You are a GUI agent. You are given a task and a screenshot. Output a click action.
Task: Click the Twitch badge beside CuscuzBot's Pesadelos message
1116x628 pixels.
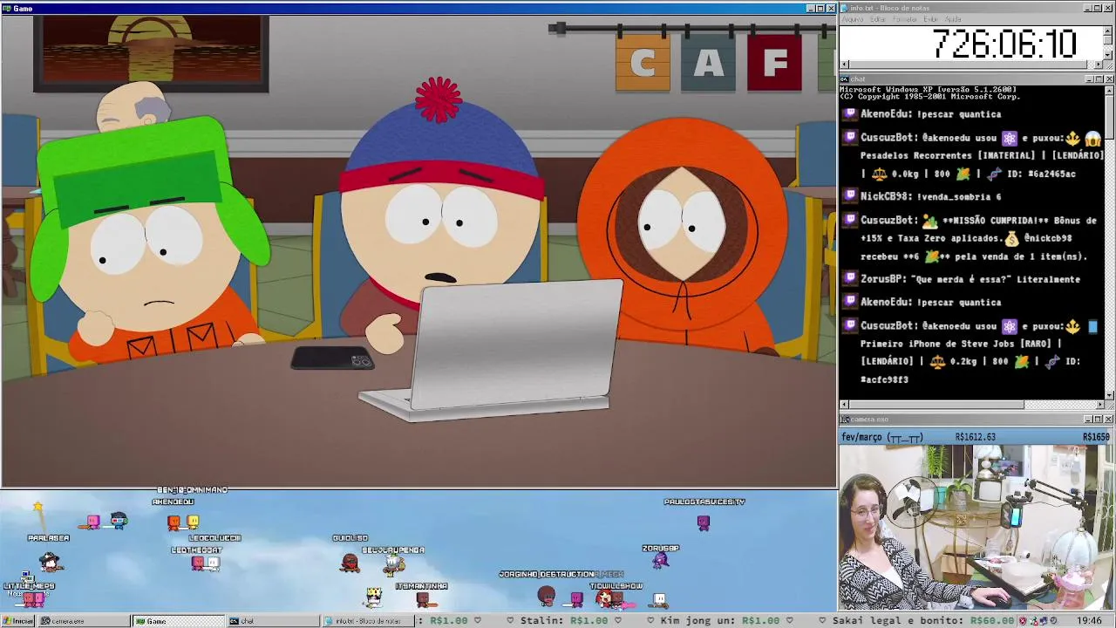click(850, 138)
